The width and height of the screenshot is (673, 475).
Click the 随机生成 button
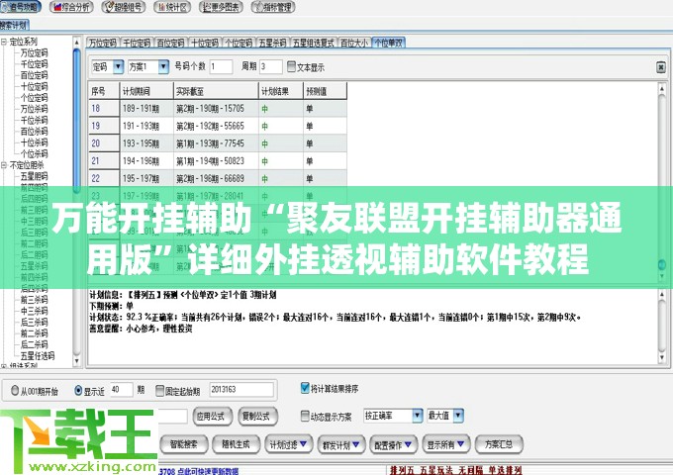coord(236,444)
